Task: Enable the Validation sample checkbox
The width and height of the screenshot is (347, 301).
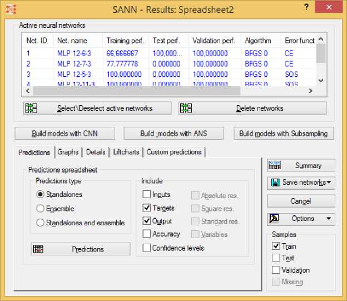Action: [276, 270]
